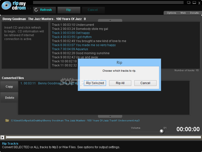Image resolution: width=202 pixels, height=152 pixels.
Task: Click the toolbar Cancel button
Action: 93,10
